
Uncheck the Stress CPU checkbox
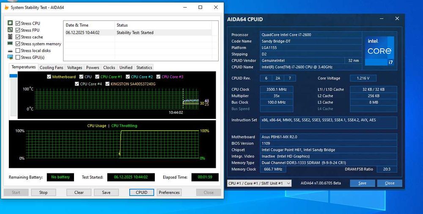(18, 24)
